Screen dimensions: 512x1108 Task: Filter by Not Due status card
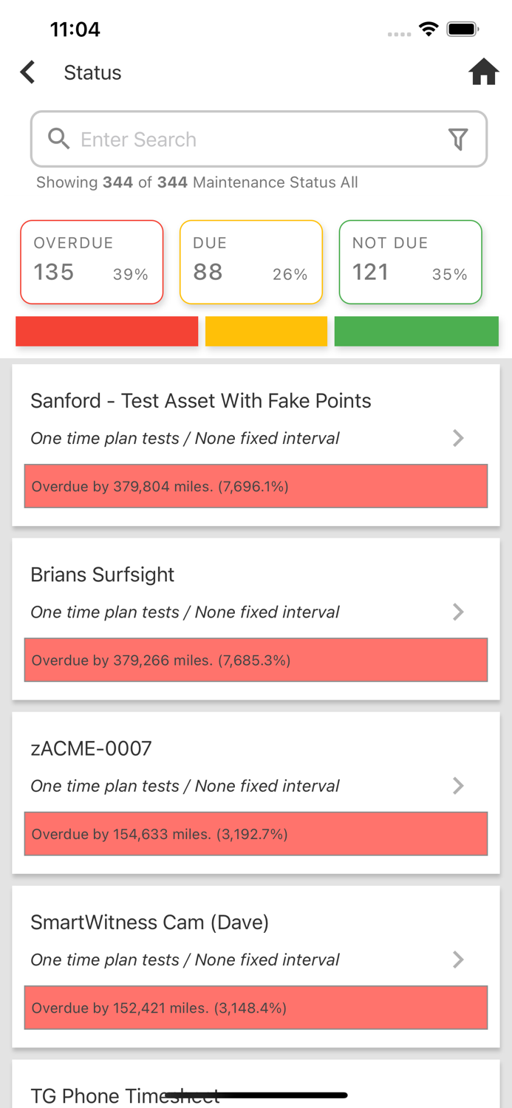tap(411, 262)
